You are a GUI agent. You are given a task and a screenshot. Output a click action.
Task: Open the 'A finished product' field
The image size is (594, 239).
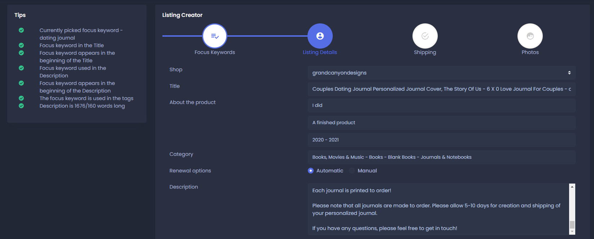(x=442, y=123)
